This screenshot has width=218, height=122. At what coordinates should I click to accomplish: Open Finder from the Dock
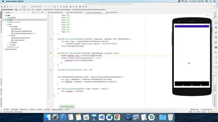(48, 117)
